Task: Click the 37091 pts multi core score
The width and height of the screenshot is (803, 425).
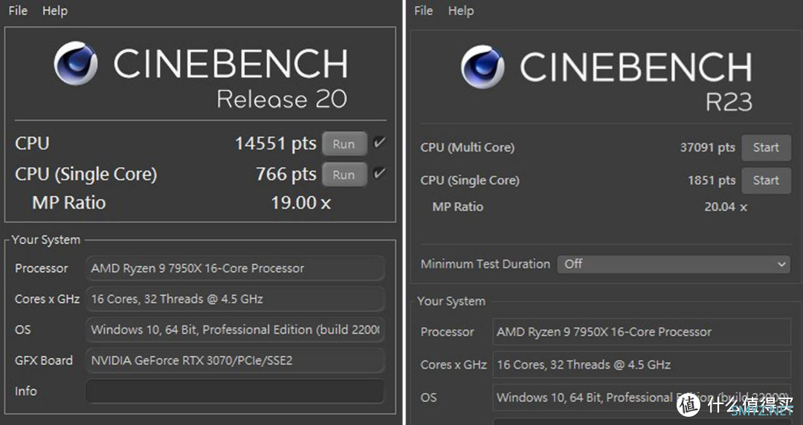Action: pos(708,147)
